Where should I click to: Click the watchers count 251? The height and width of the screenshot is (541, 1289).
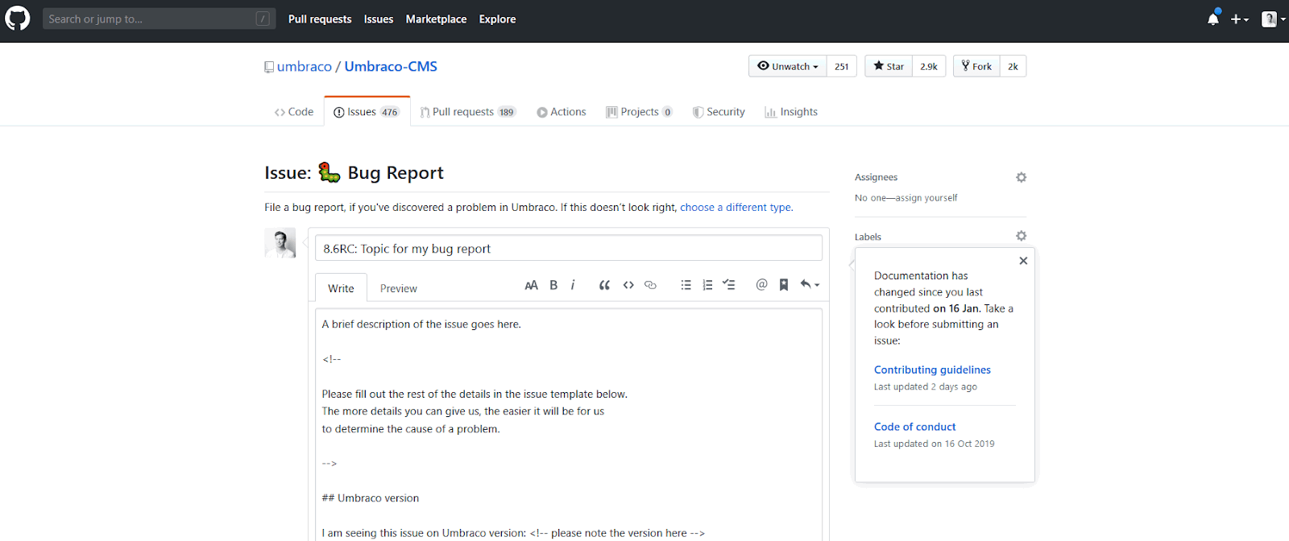842,66
